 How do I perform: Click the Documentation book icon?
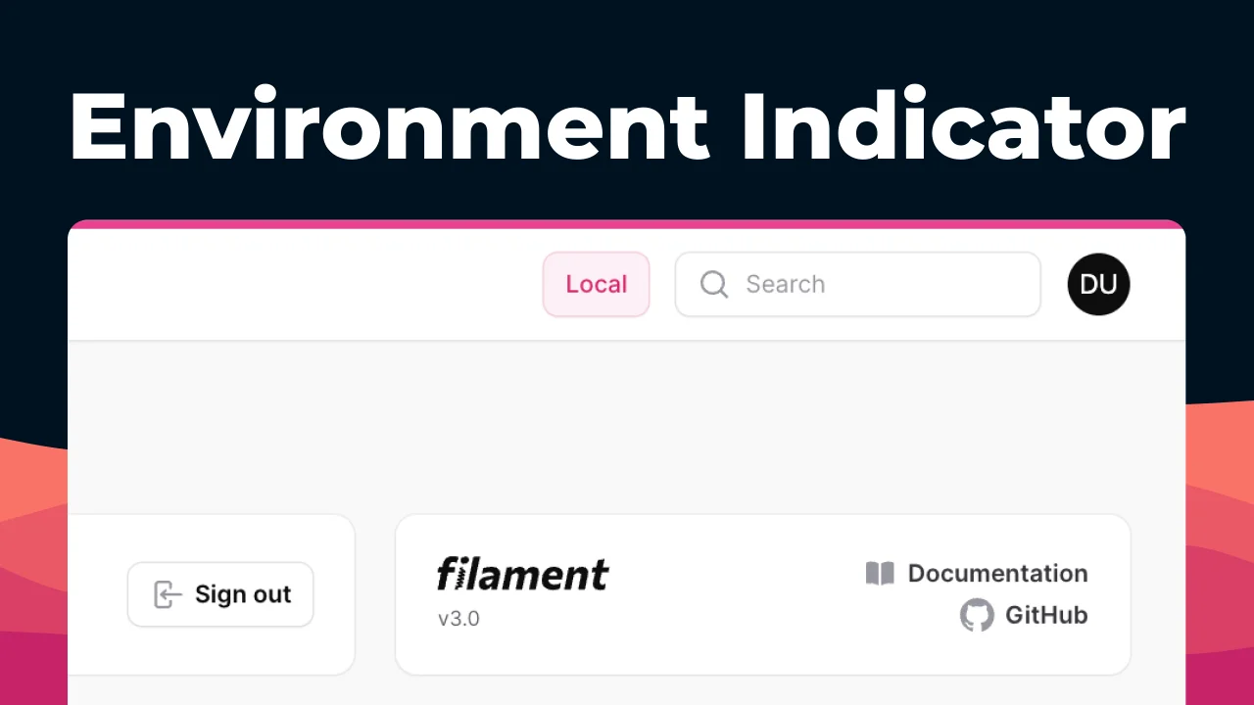[x=880, y=573]
